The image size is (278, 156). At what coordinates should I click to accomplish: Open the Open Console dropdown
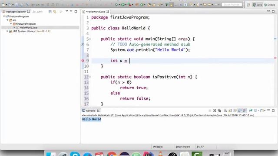point(265,111)
